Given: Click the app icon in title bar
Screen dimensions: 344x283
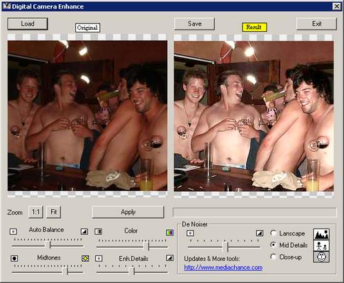Looking at the screenshot, I should [6, 6].
